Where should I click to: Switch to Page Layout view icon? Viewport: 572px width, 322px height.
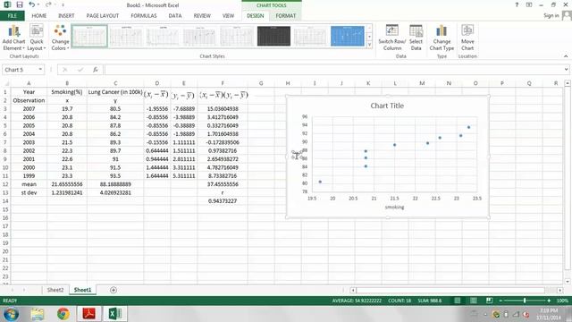pyautogui.click(x=474, y=301)
